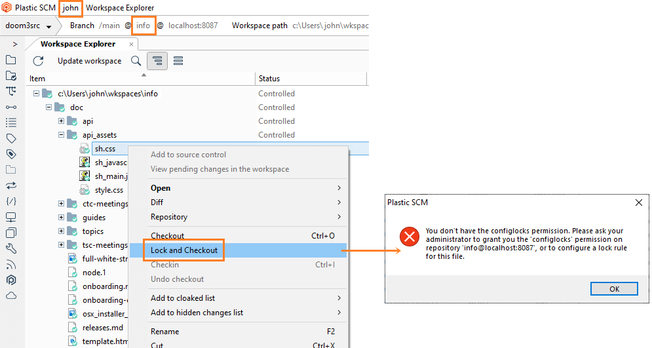Click the sh_javasc file icon

[85, 162]
